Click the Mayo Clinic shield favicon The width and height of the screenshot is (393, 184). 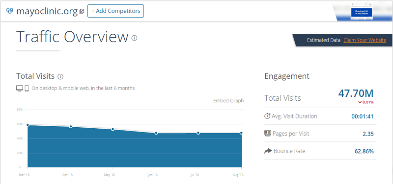[9, 11]
